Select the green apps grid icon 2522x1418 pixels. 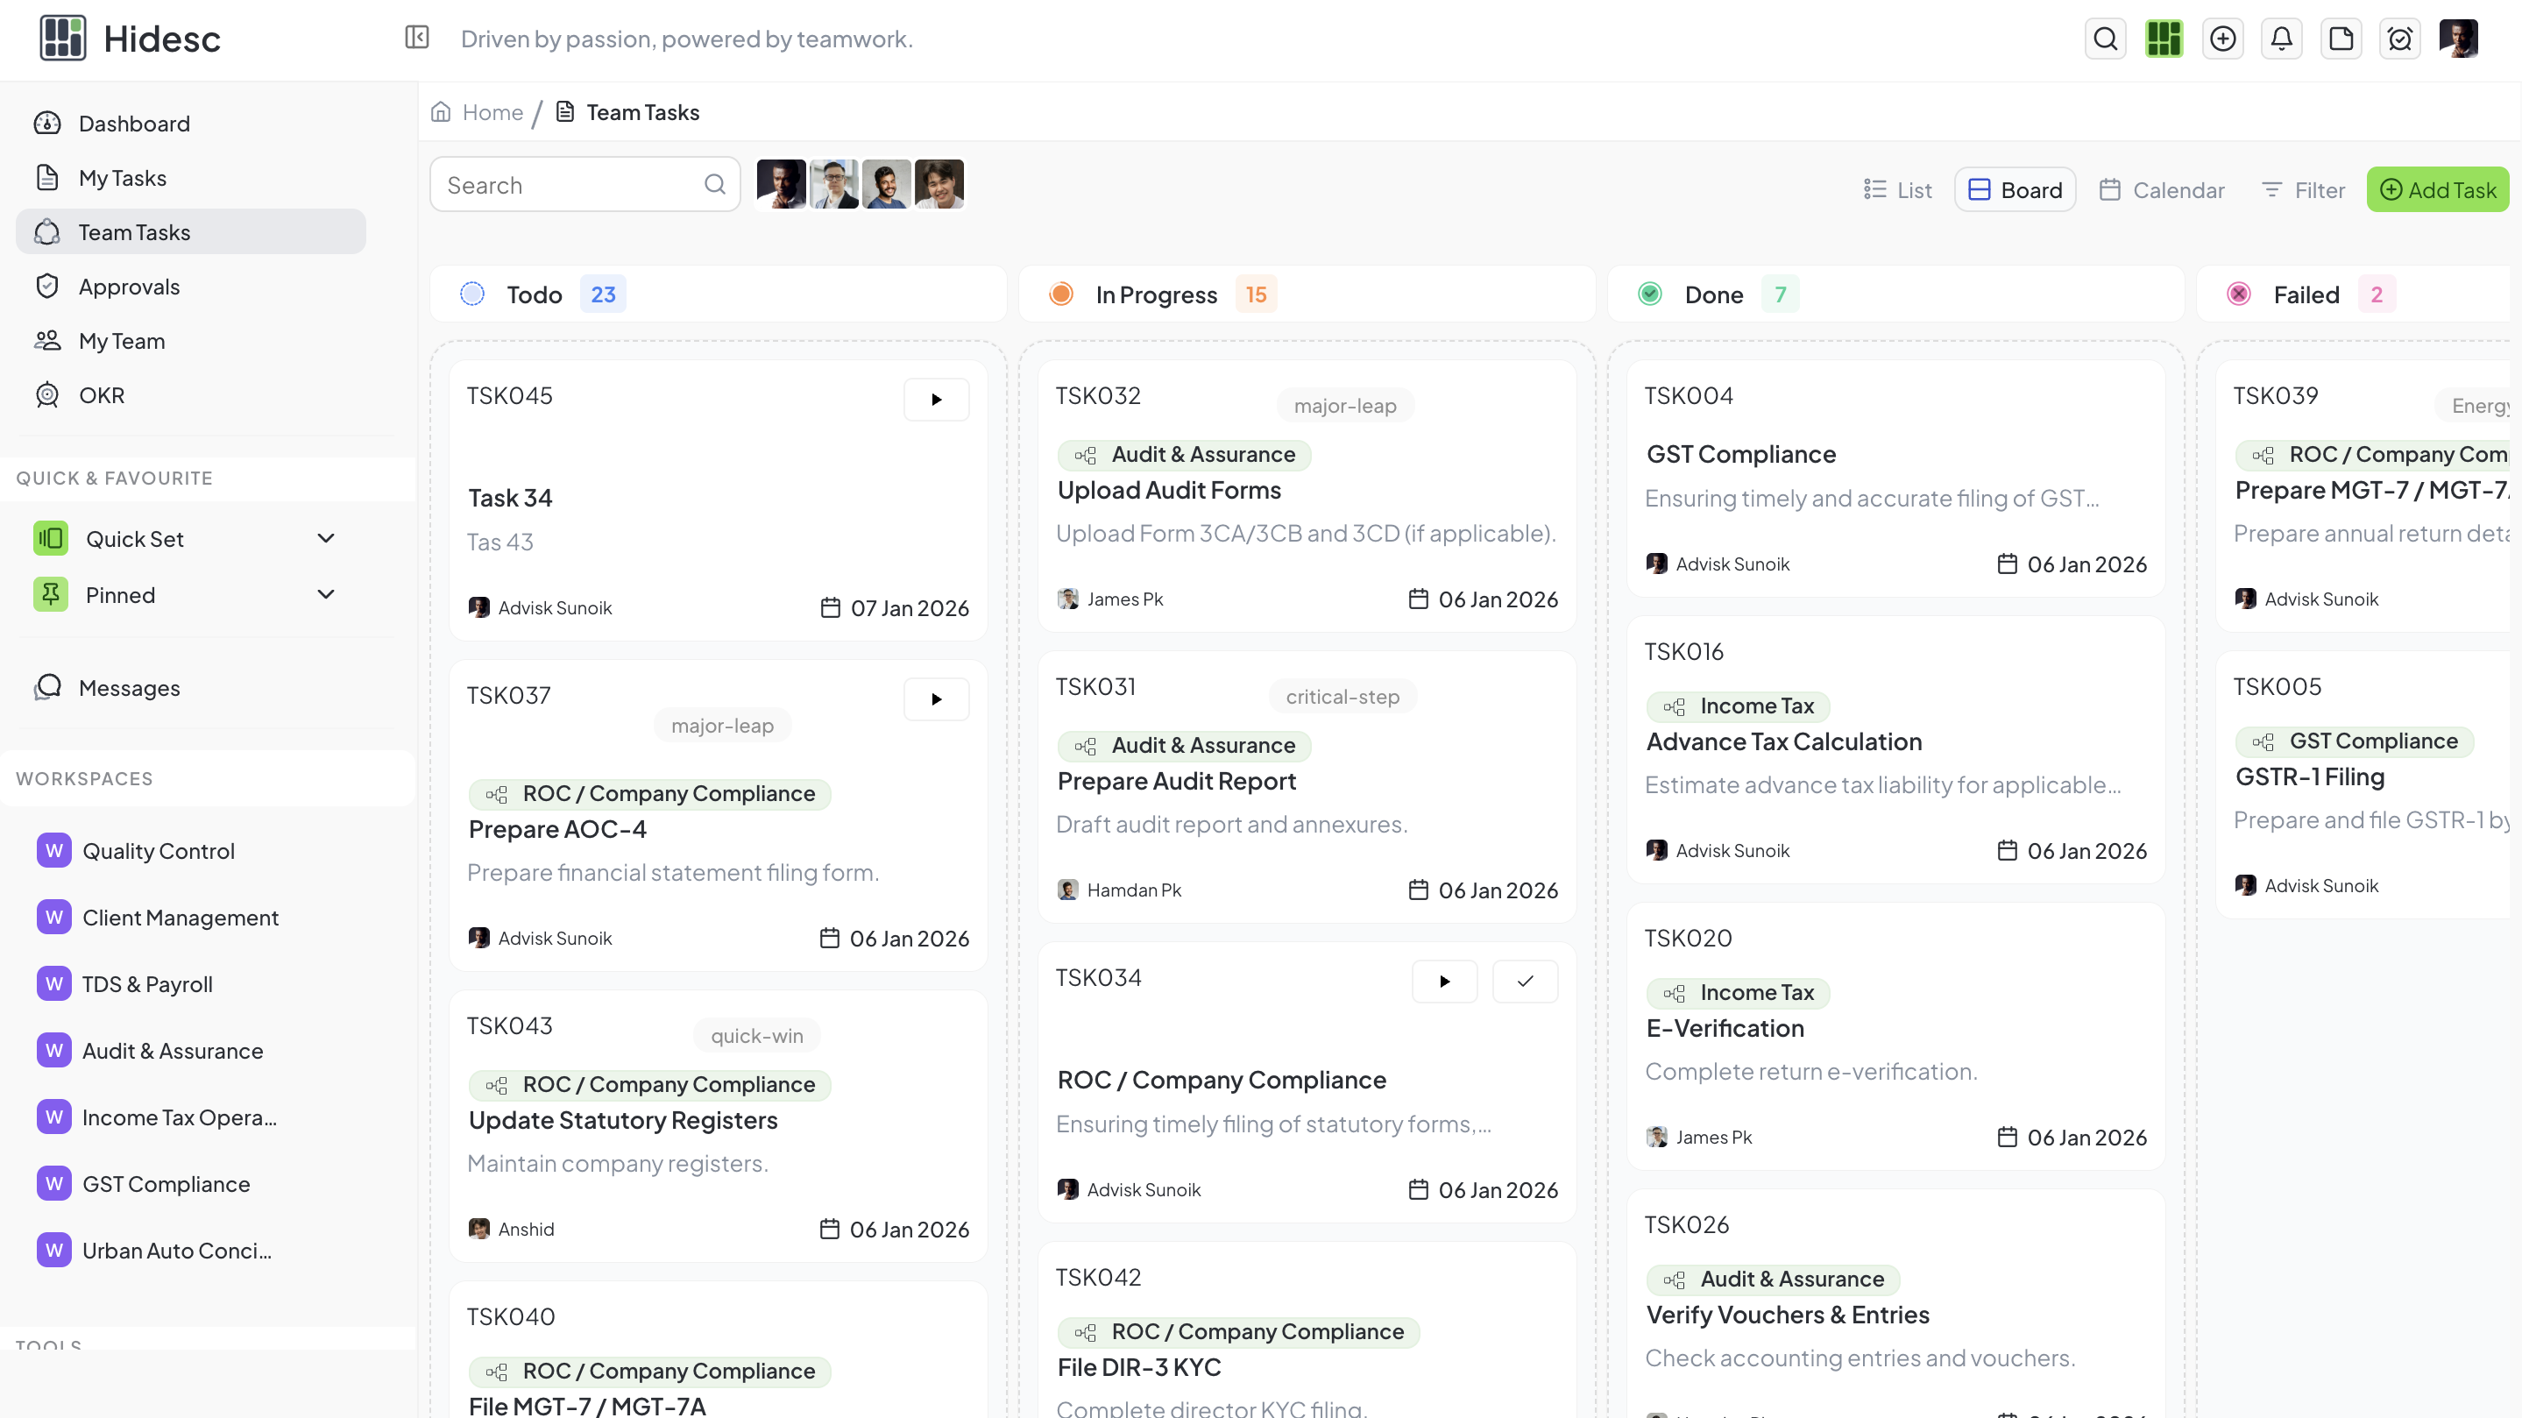2164,39
